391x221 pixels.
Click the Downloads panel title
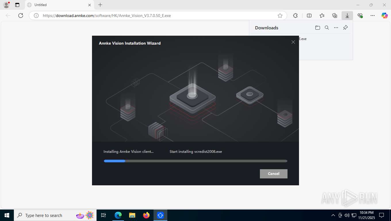(267, 28)
